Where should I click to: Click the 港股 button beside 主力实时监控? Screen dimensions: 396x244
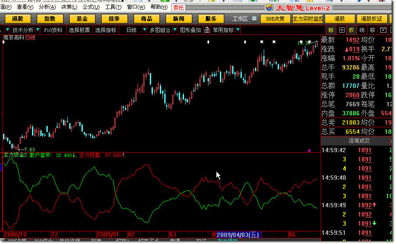[x=339, y=19]
